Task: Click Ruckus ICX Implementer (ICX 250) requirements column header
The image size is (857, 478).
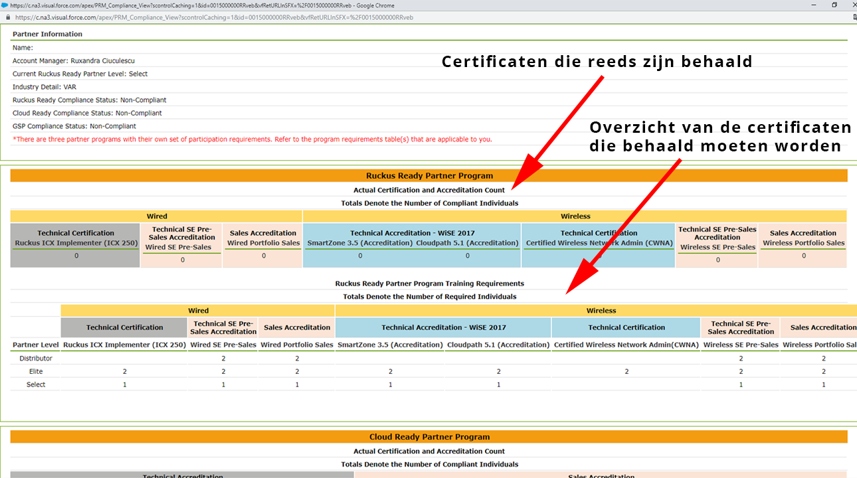Action: click(x=124, y=345)
